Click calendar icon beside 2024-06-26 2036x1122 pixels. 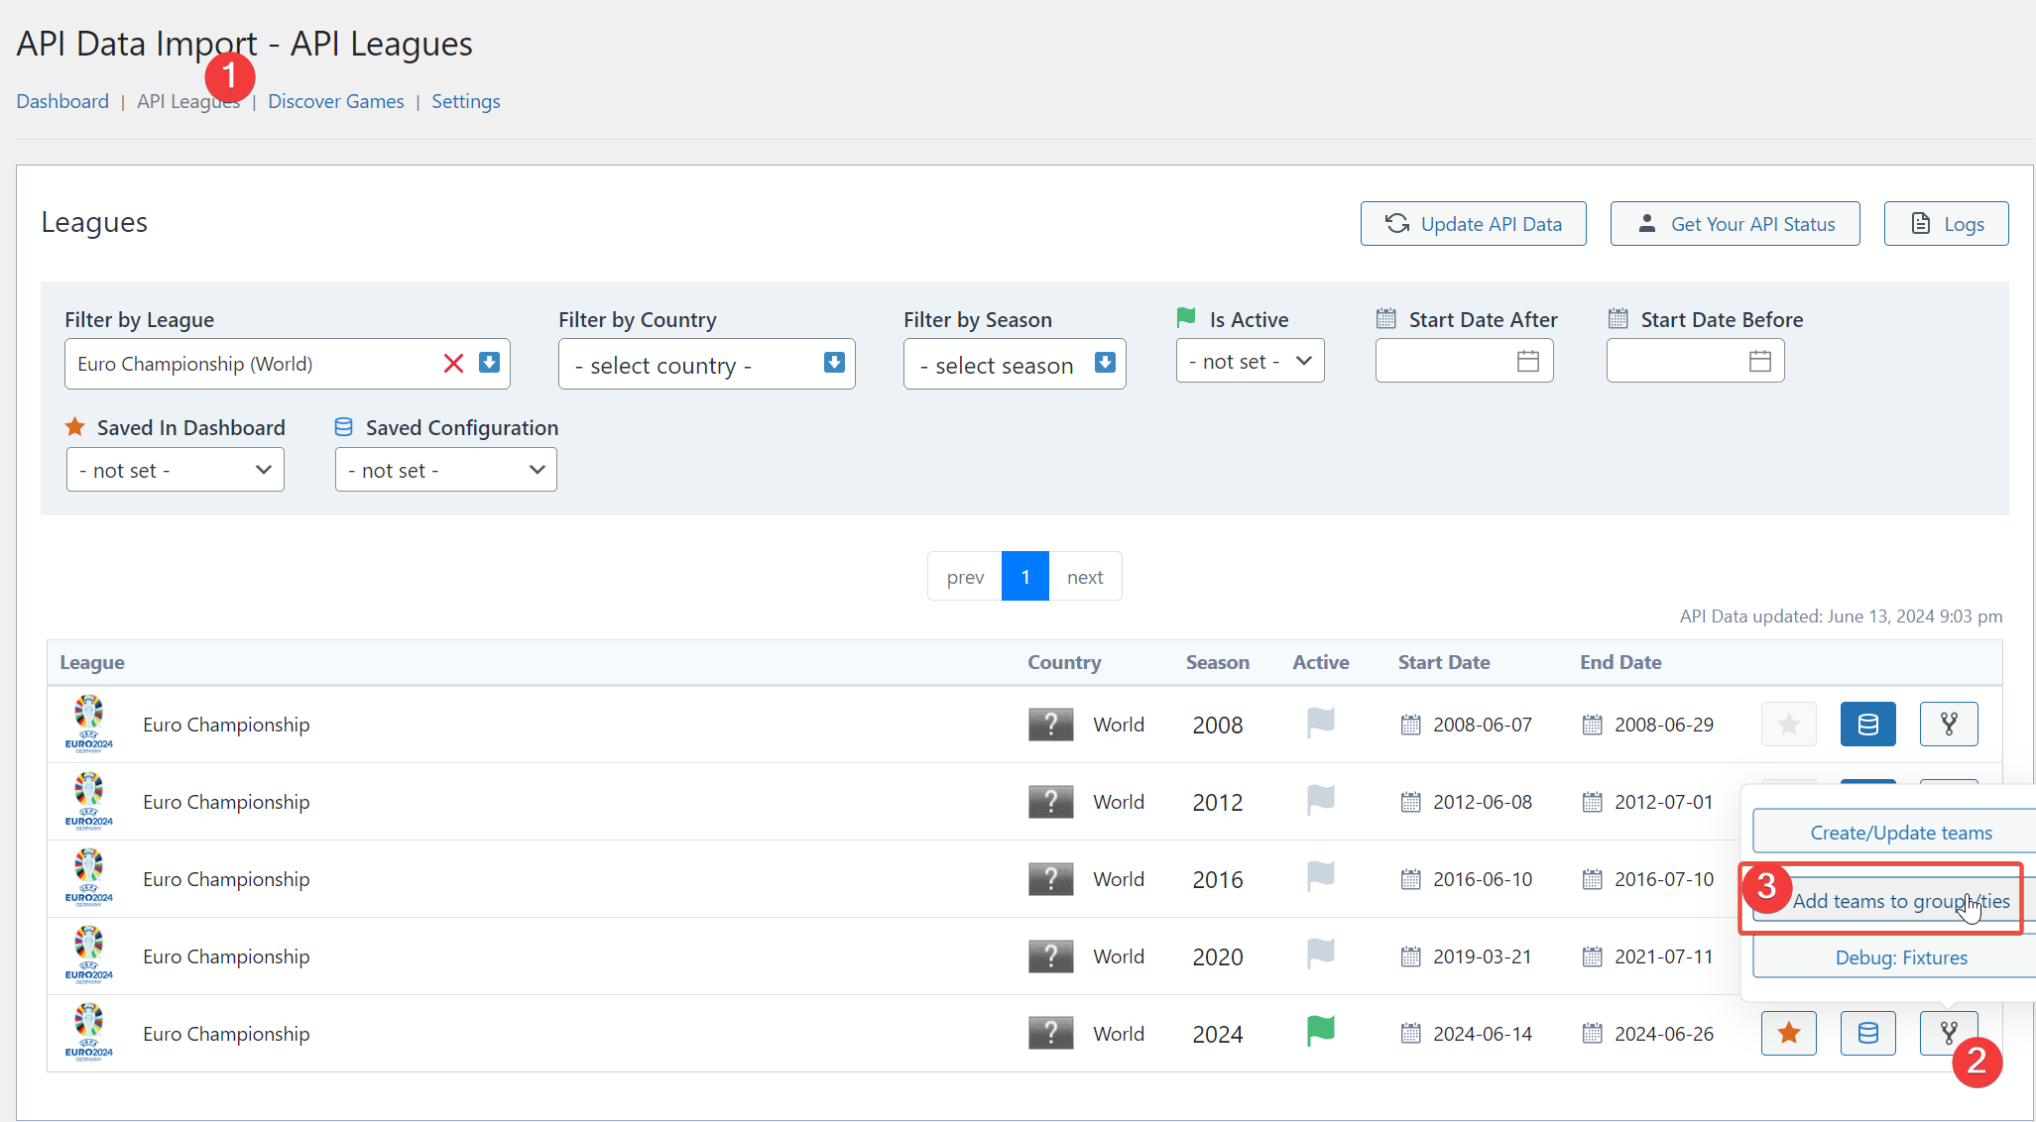pyautogui.click(x=1592, y=1034)
